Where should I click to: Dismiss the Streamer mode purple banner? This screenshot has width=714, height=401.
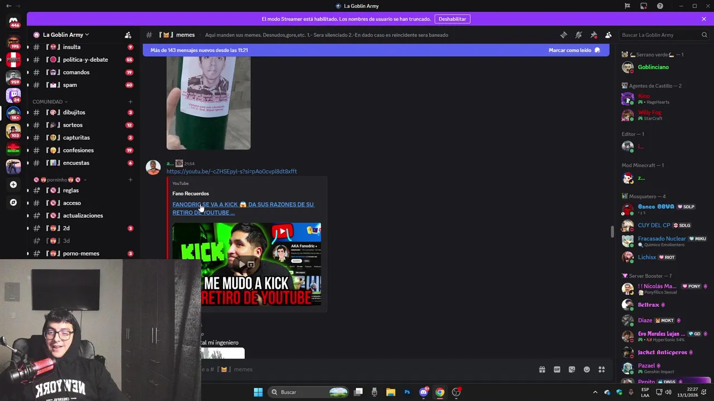(x=704, y=19)
